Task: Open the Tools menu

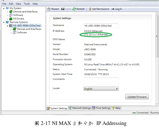Action: pyautogui.click(x=27, y=4)
